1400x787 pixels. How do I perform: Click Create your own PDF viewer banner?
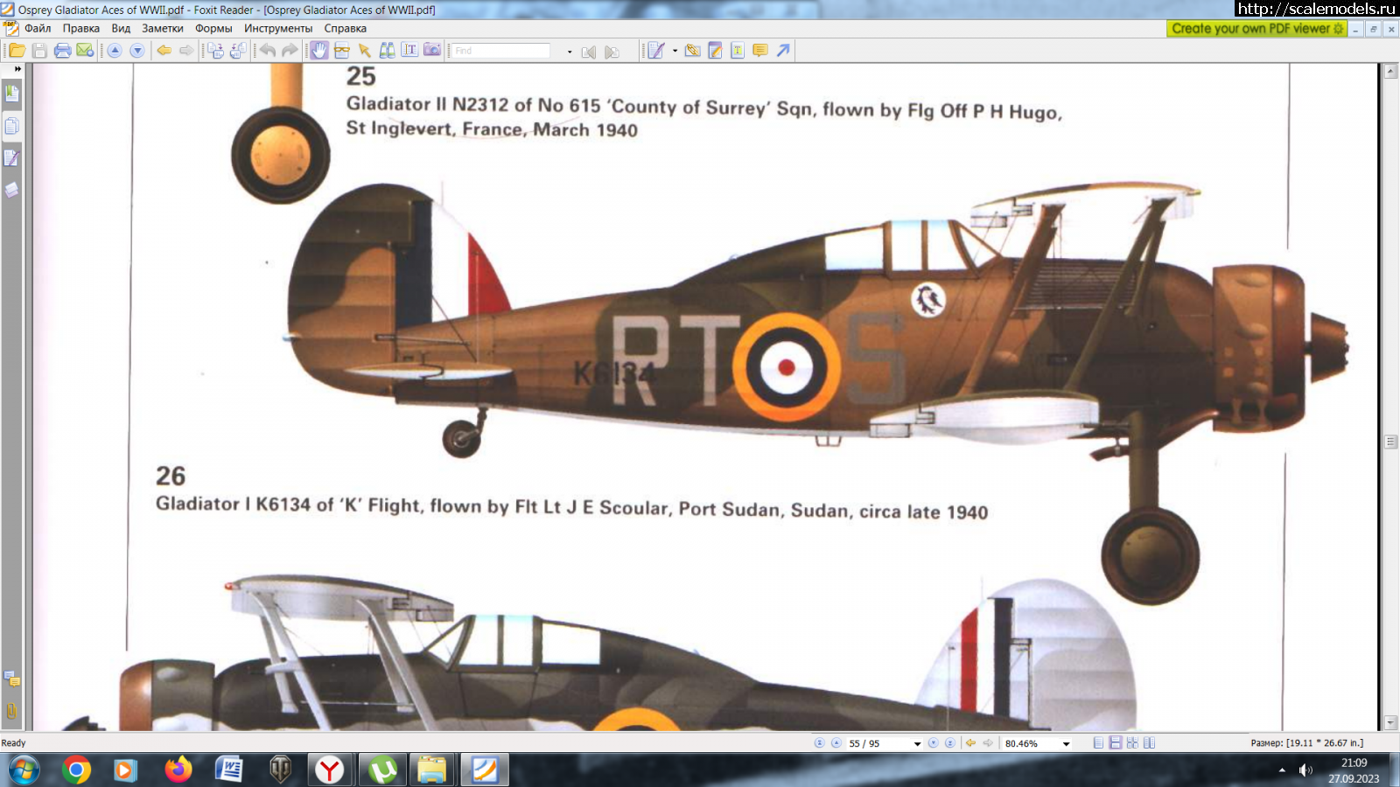point(1256,29)
